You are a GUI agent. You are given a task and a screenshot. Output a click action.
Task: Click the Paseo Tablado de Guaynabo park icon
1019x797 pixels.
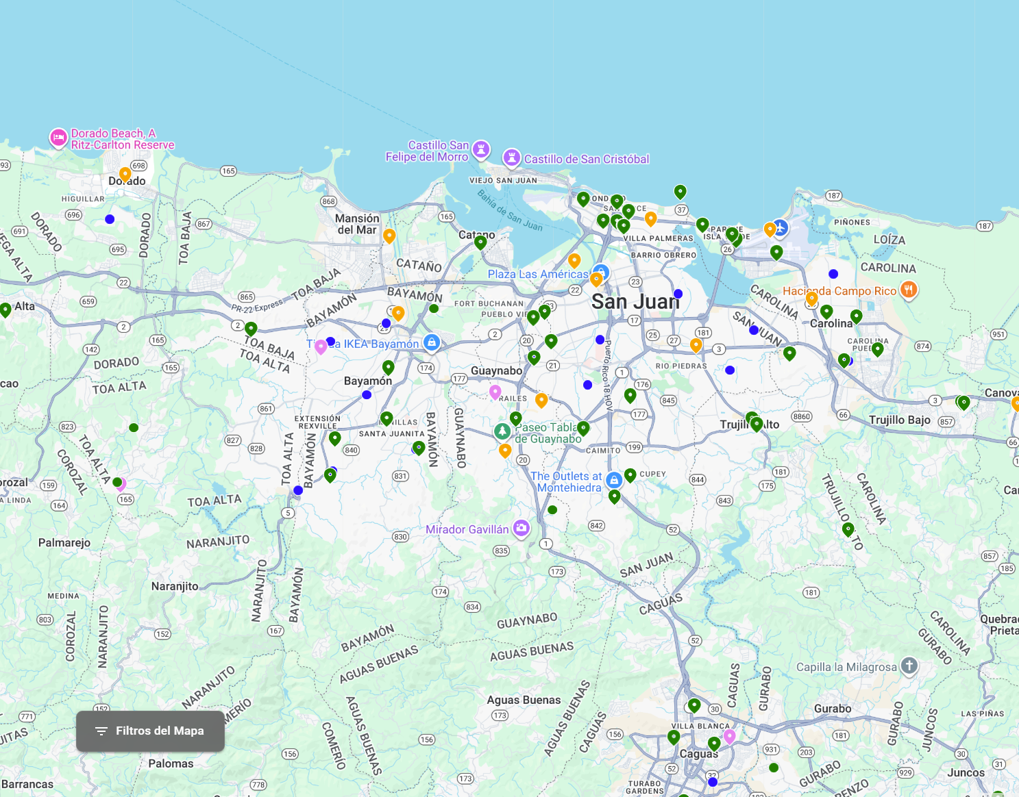(502, 431)
